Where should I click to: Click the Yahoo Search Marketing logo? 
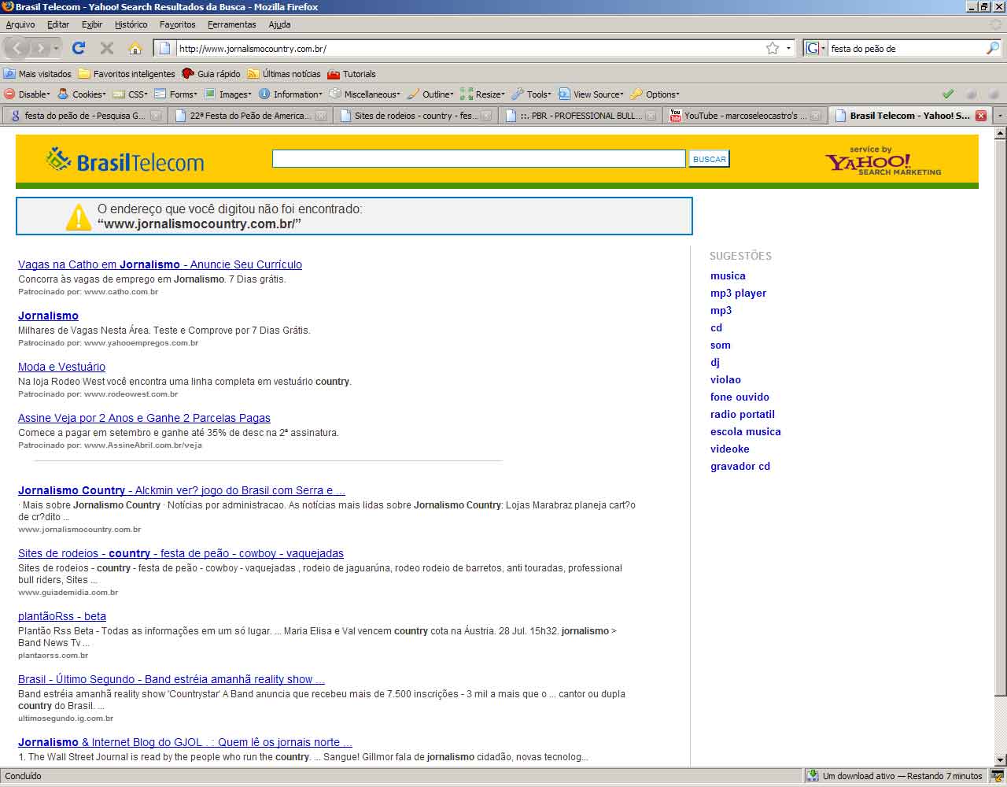[883, 161]
